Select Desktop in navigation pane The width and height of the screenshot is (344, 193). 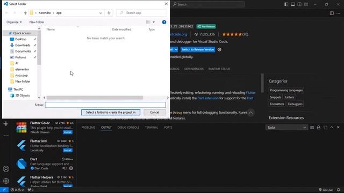tap(20, 39)
